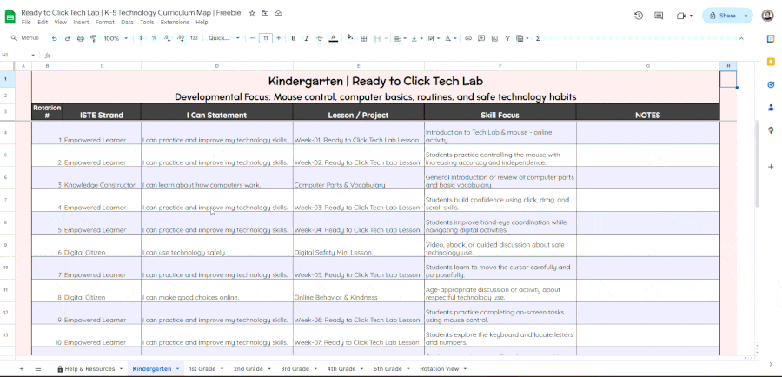Viewport: 782px width, 377px height.
Task: Start a Meet video call
Action: point(685,16)
